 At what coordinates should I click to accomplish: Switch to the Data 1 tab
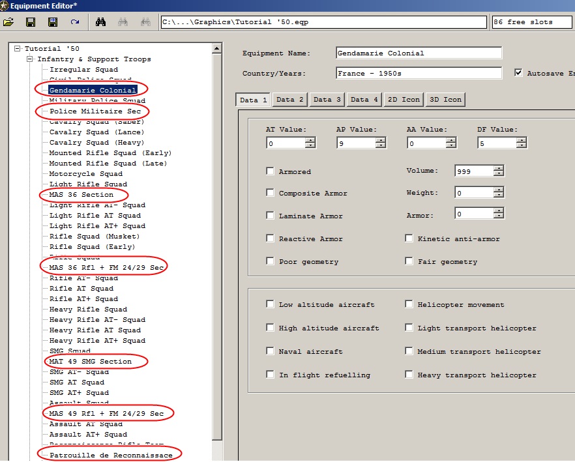click(x=253, y=100)
